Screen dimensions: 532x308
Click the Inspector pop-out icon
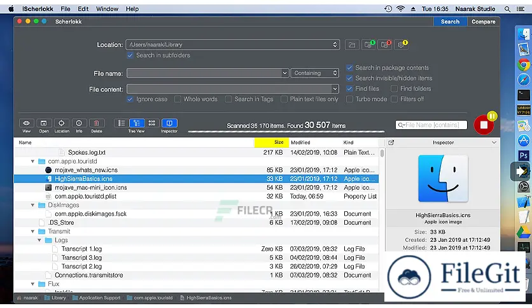pyautogui.click(x=391, y=143)
